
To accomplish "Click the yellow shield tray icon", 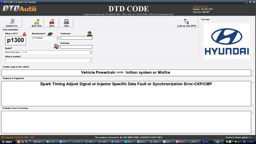I will click(227, 142).
